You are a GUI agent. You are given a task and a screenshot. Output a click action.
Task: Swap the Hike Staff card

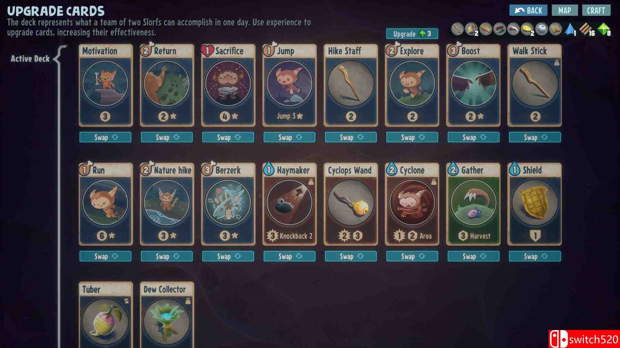point(351,137)
